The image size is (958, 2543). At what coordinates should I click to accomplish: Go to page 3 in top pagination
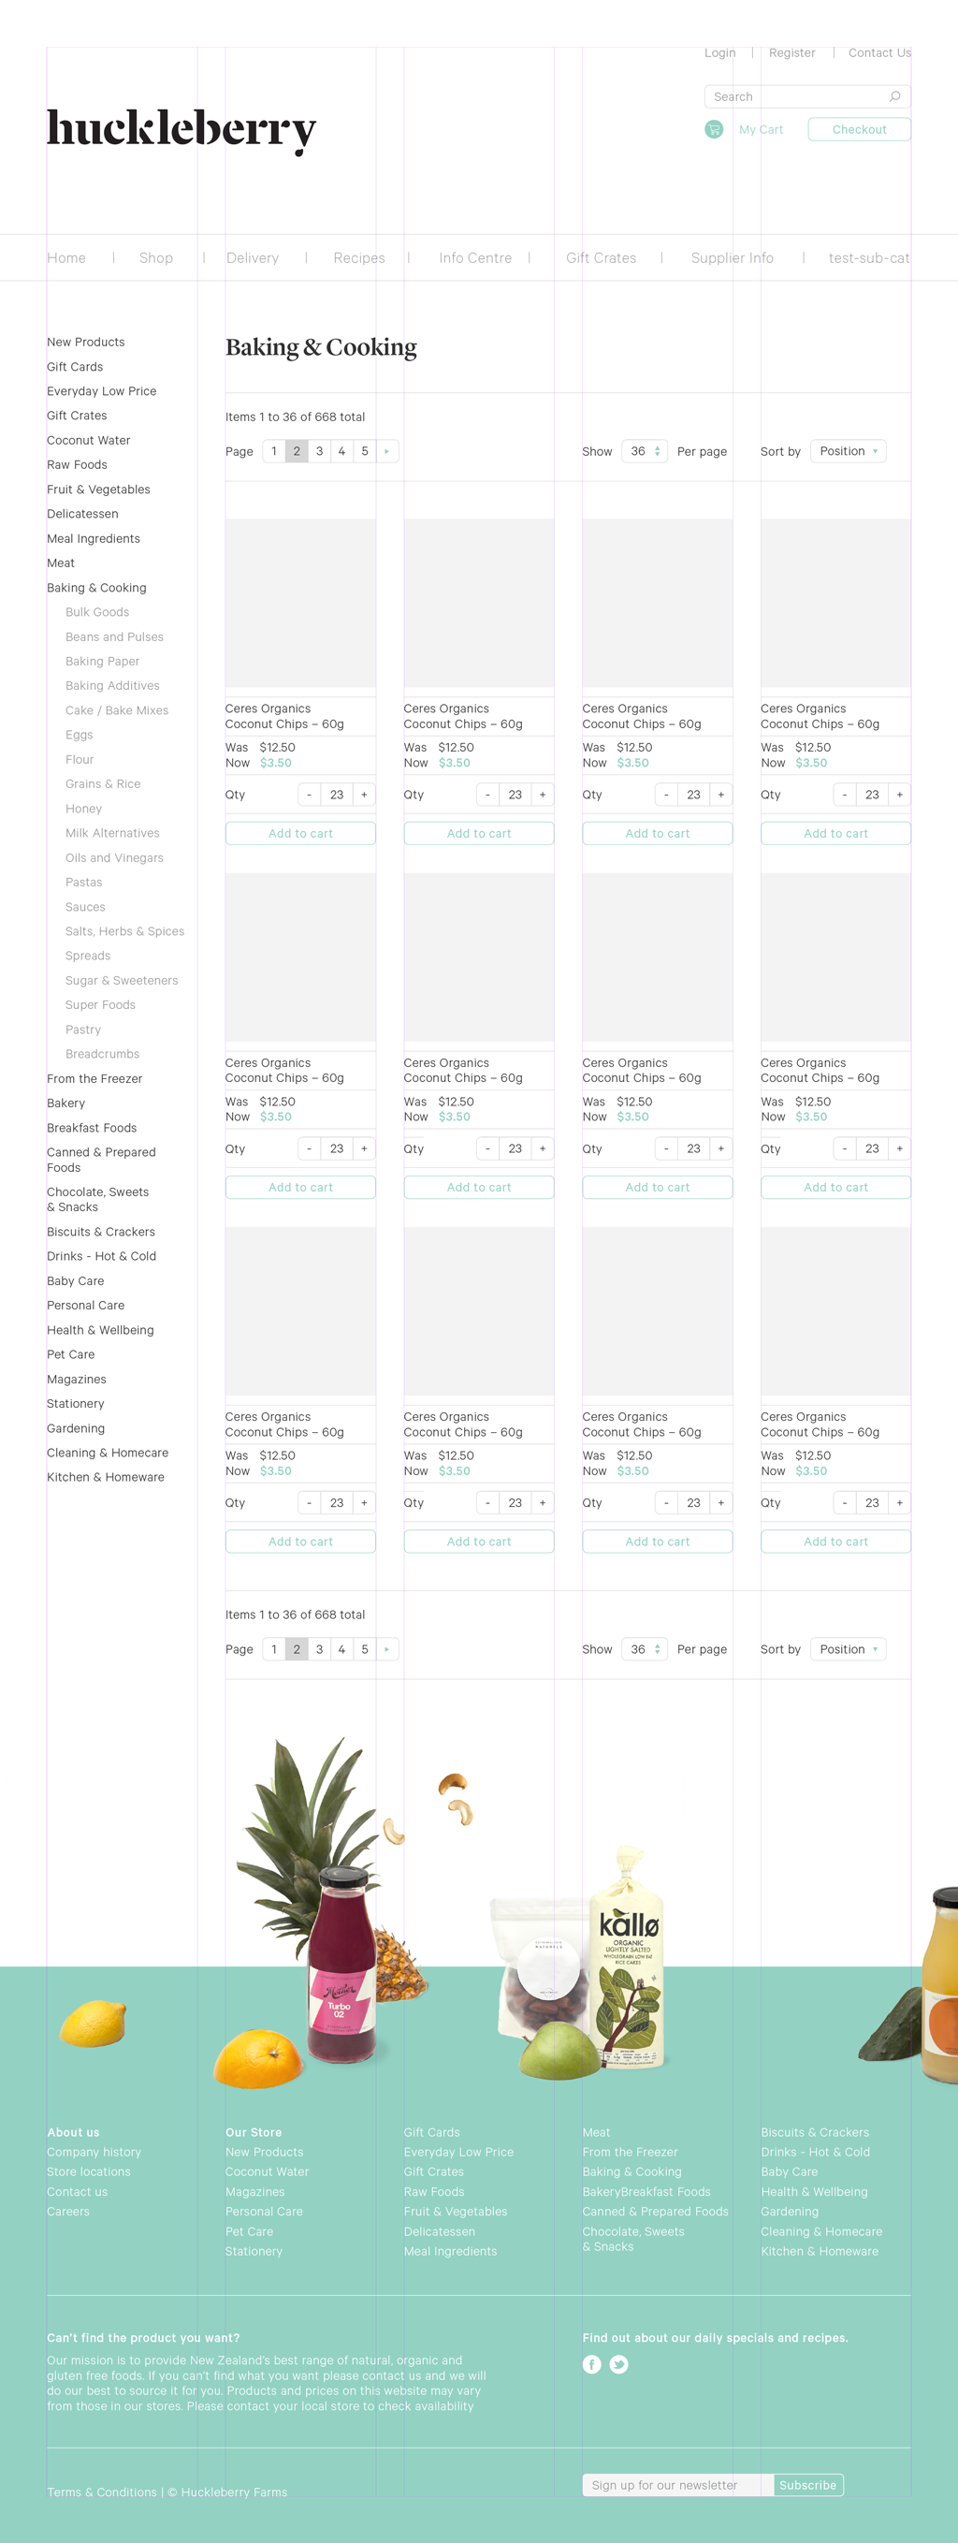point(320,451)
